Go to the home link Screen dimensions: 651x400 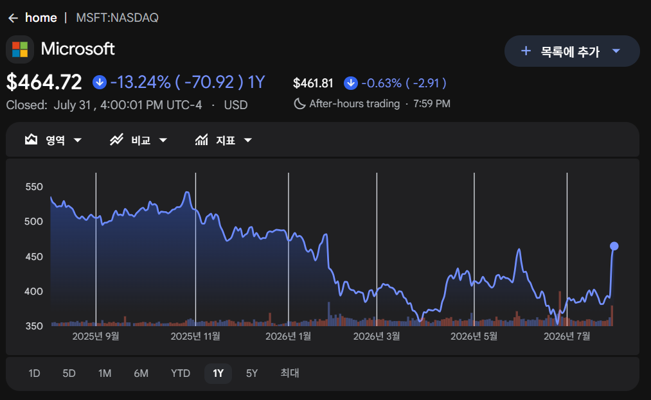coord(40,18)
